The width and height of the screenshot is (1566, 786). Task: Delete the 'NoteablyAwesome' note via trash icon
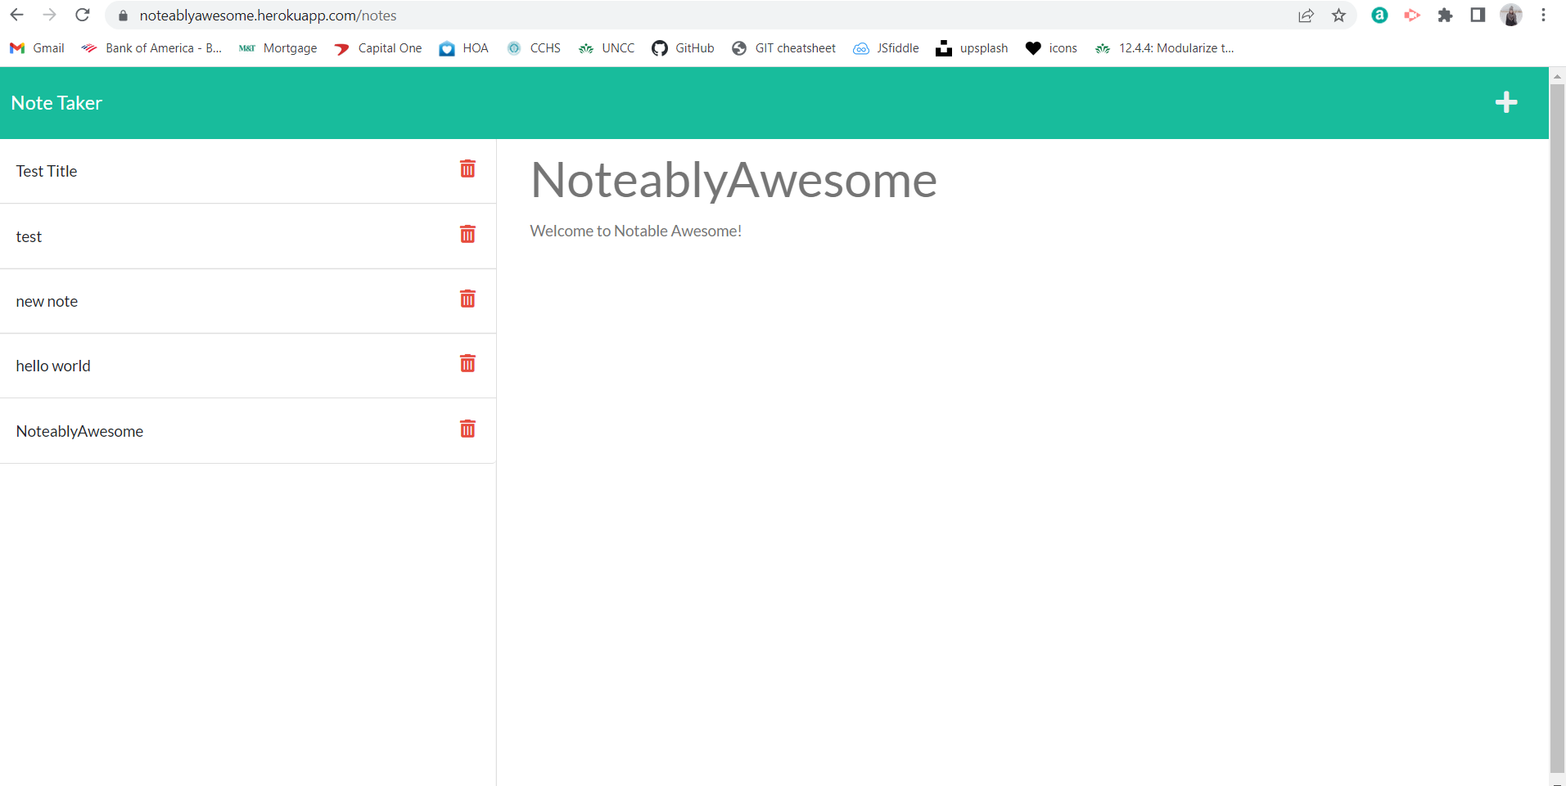tap(467, 429)
